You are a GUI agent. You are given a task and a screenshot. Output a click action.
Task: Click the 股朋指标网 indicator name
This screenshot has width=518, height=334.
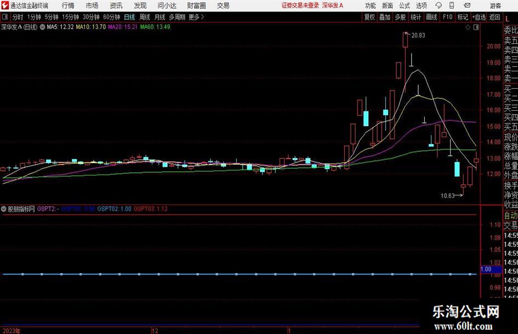(21, 209)
